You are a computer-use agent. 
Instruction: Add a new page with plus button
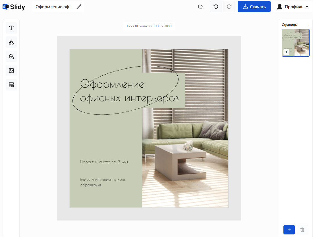(289, 230)
